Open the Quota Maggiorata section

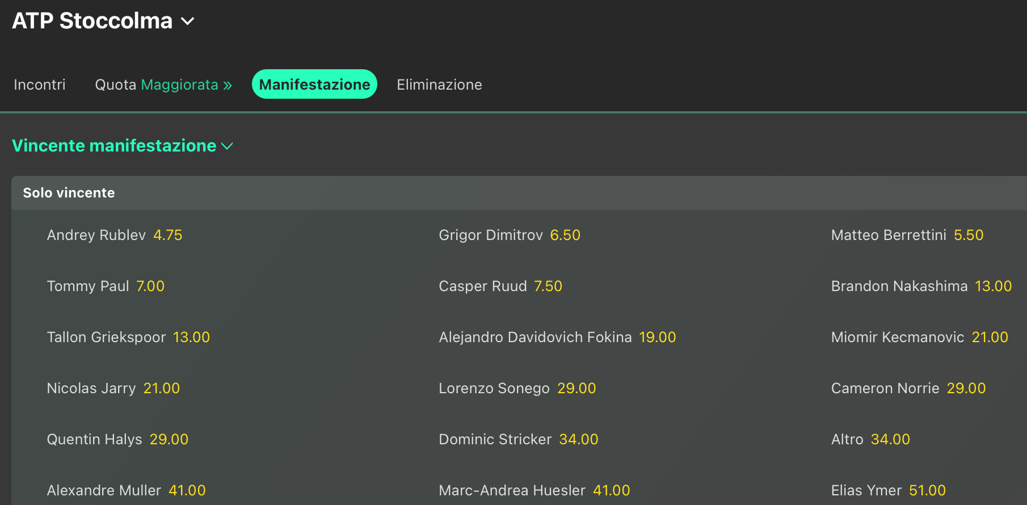click(x=163, y=84)
